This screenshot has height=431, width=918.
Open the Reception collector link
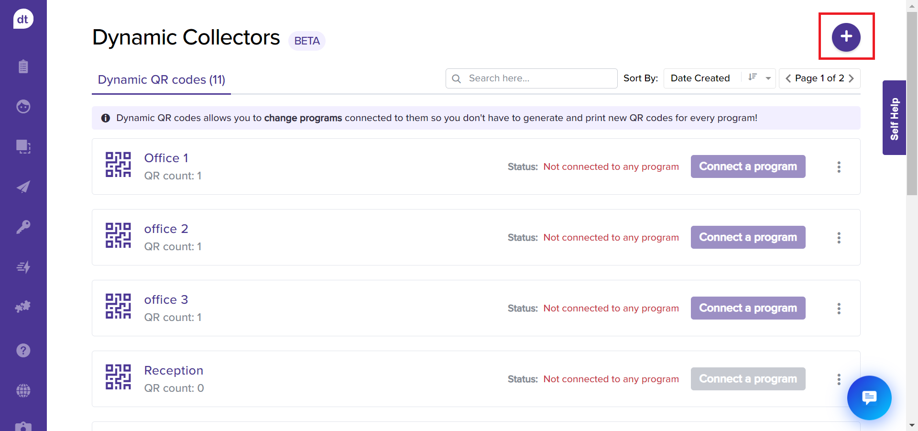coord(174,371)
